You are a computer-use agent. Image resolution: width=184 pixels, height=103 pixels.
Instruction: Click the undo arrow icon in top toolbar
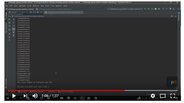pyautogui.click(x=174, y=9)
